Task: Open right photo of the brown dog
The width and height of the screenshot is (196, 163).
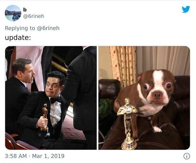Action: pos(144,98)
